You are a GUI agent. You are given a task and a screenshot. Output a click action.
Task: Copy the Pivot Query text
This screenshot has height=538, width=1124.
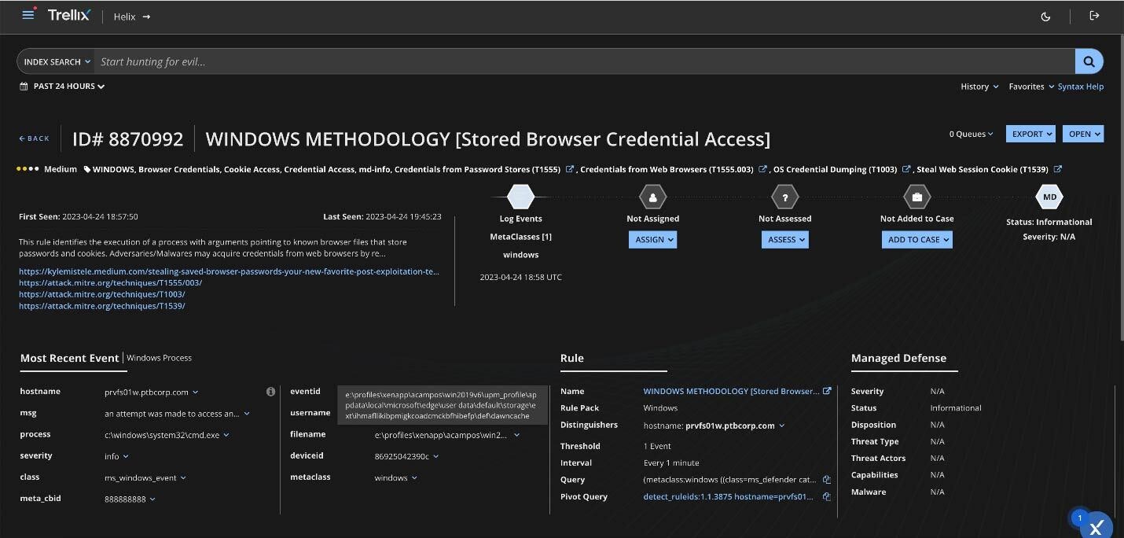pos(827,497)
